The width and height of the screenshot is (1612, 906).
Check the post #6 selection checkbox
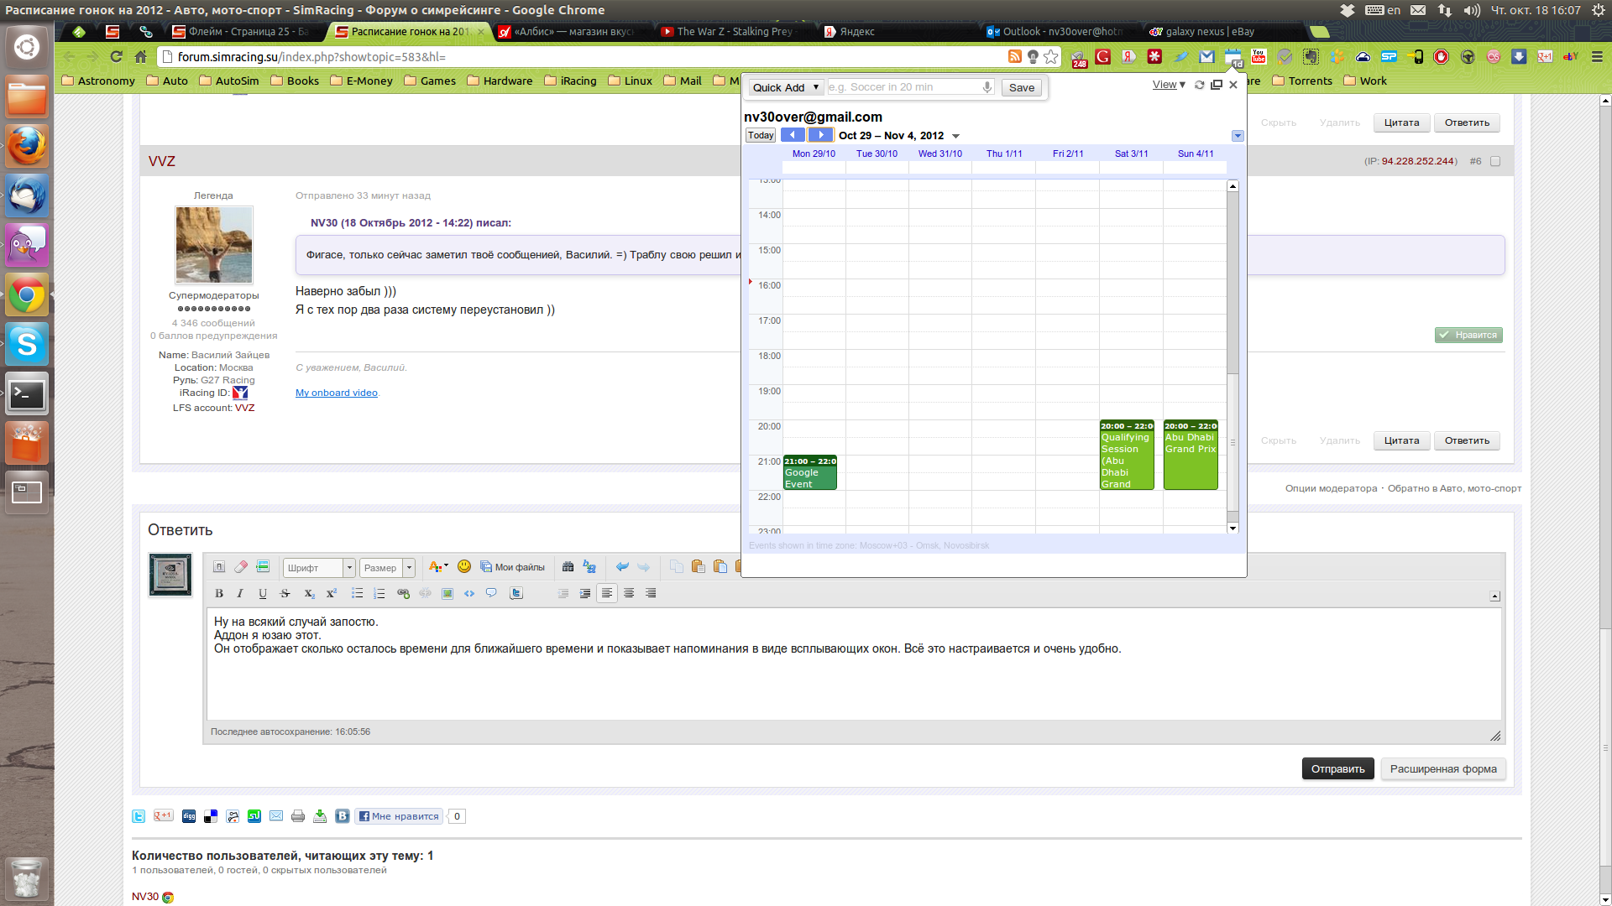click(1495, 161)
